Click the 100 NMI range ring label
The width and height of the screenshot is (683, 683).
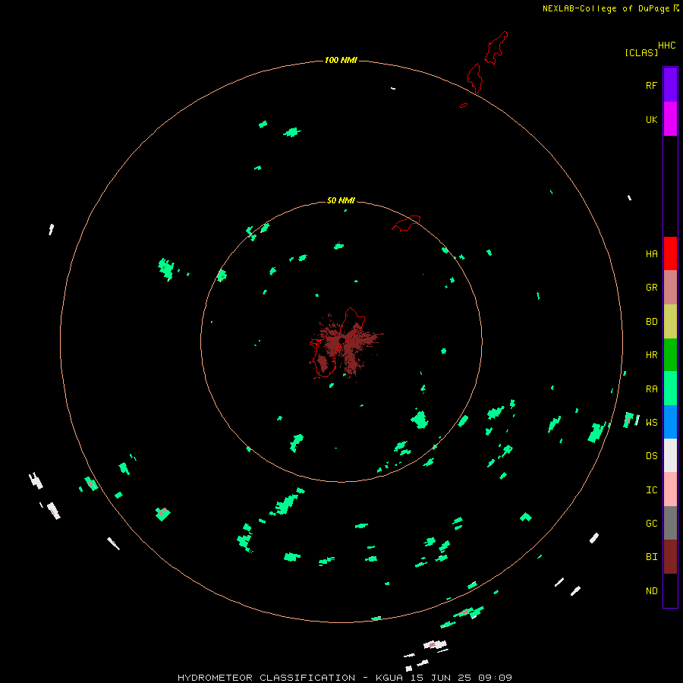point(341,60)
